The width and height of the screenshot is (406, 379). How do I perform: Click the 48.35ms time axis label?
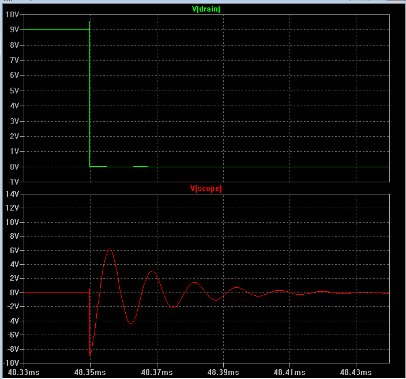pos(90,372)
